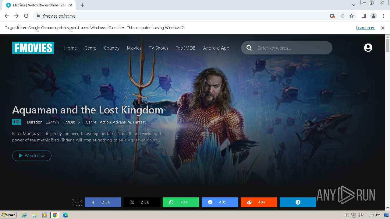The height and width of the screenshot is (219, 390).
Task: Share on Facebook button
Action: tap(103, 202)
